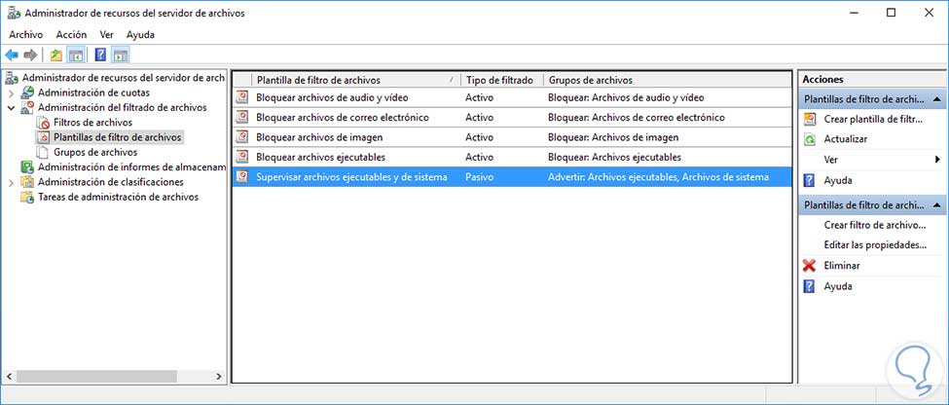Click the red X Eliminar icon

tap(810, 266)
